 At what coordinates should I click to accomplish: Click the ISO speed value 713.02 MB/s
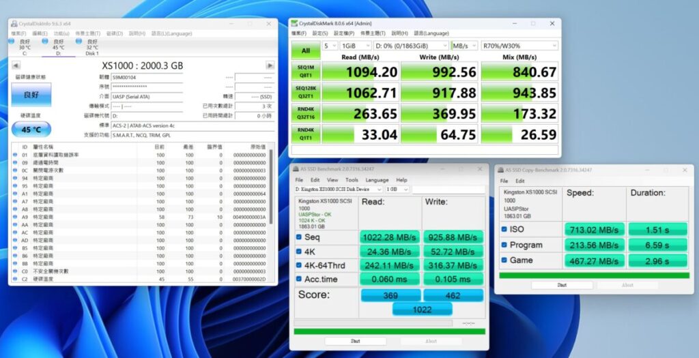click(594, 230)
